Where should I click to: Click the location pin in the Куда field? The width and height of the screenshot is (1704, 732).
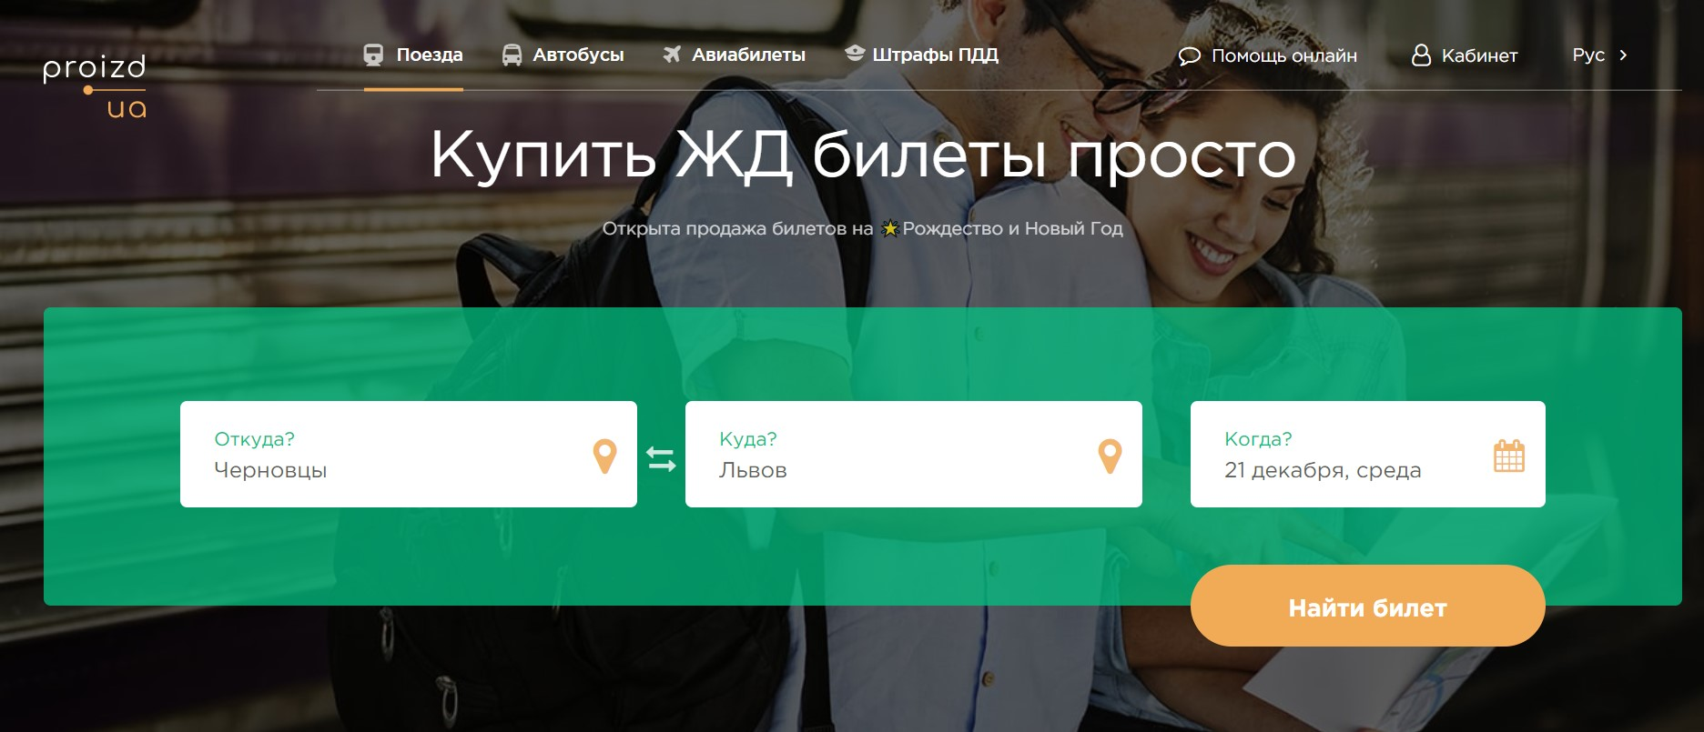[x=1110, y=456]
